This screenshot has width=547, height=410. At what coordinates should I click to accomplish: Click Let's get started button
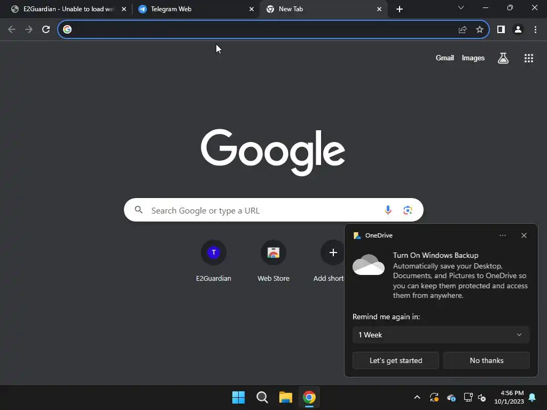click(396, 360)
